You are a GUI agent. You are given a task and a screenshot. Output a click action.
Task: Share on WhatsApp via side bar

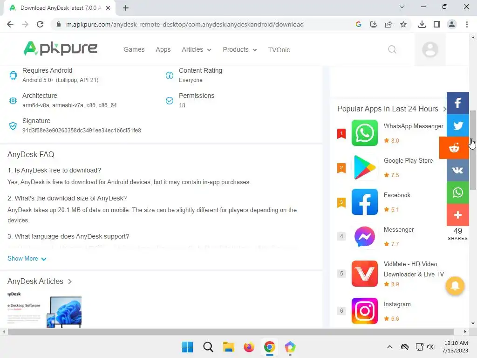[457, 193]
